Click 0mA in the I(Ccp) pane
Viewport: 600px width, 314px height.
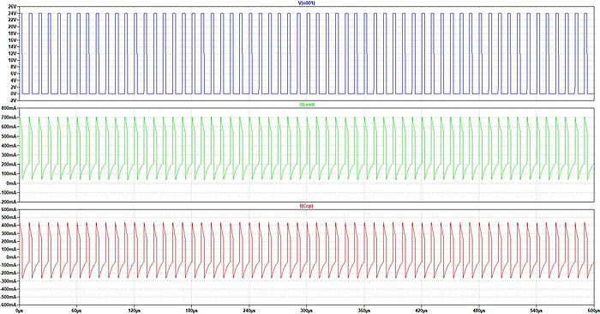pos(11,257)
